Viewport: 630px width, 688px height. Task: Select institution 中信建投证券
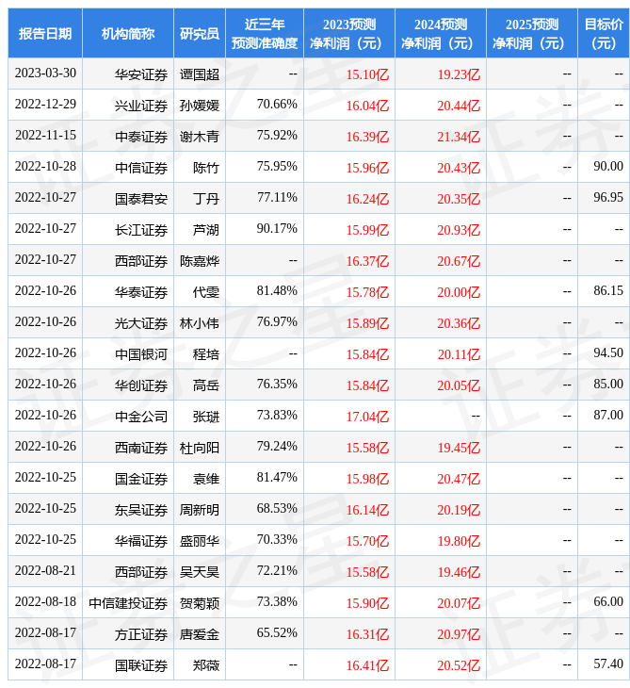(128, 604)
